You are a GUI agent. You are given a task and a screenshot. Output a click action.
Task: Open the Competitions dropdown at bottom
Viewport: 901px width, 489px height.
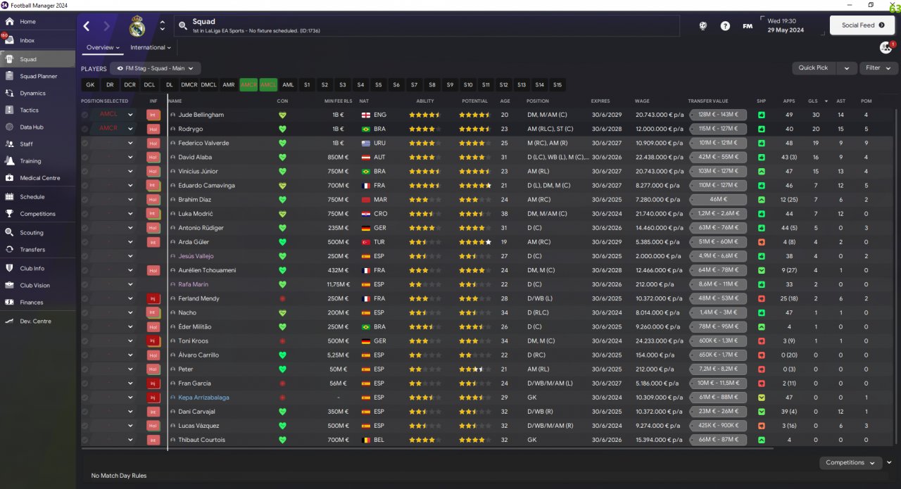point(850,462)
